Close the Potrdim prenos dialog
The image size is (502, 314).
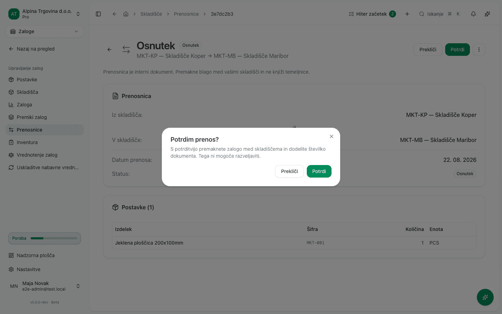[332, 136]
